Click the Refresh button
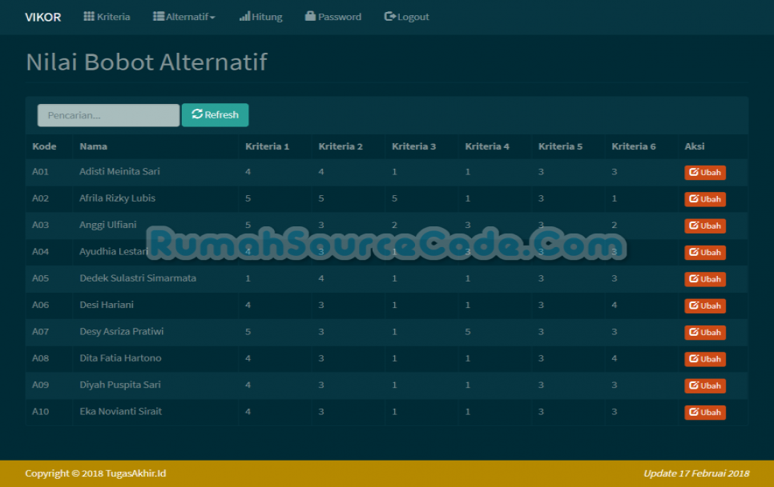Viewport: 774px width, 487px height. (215, 114)
